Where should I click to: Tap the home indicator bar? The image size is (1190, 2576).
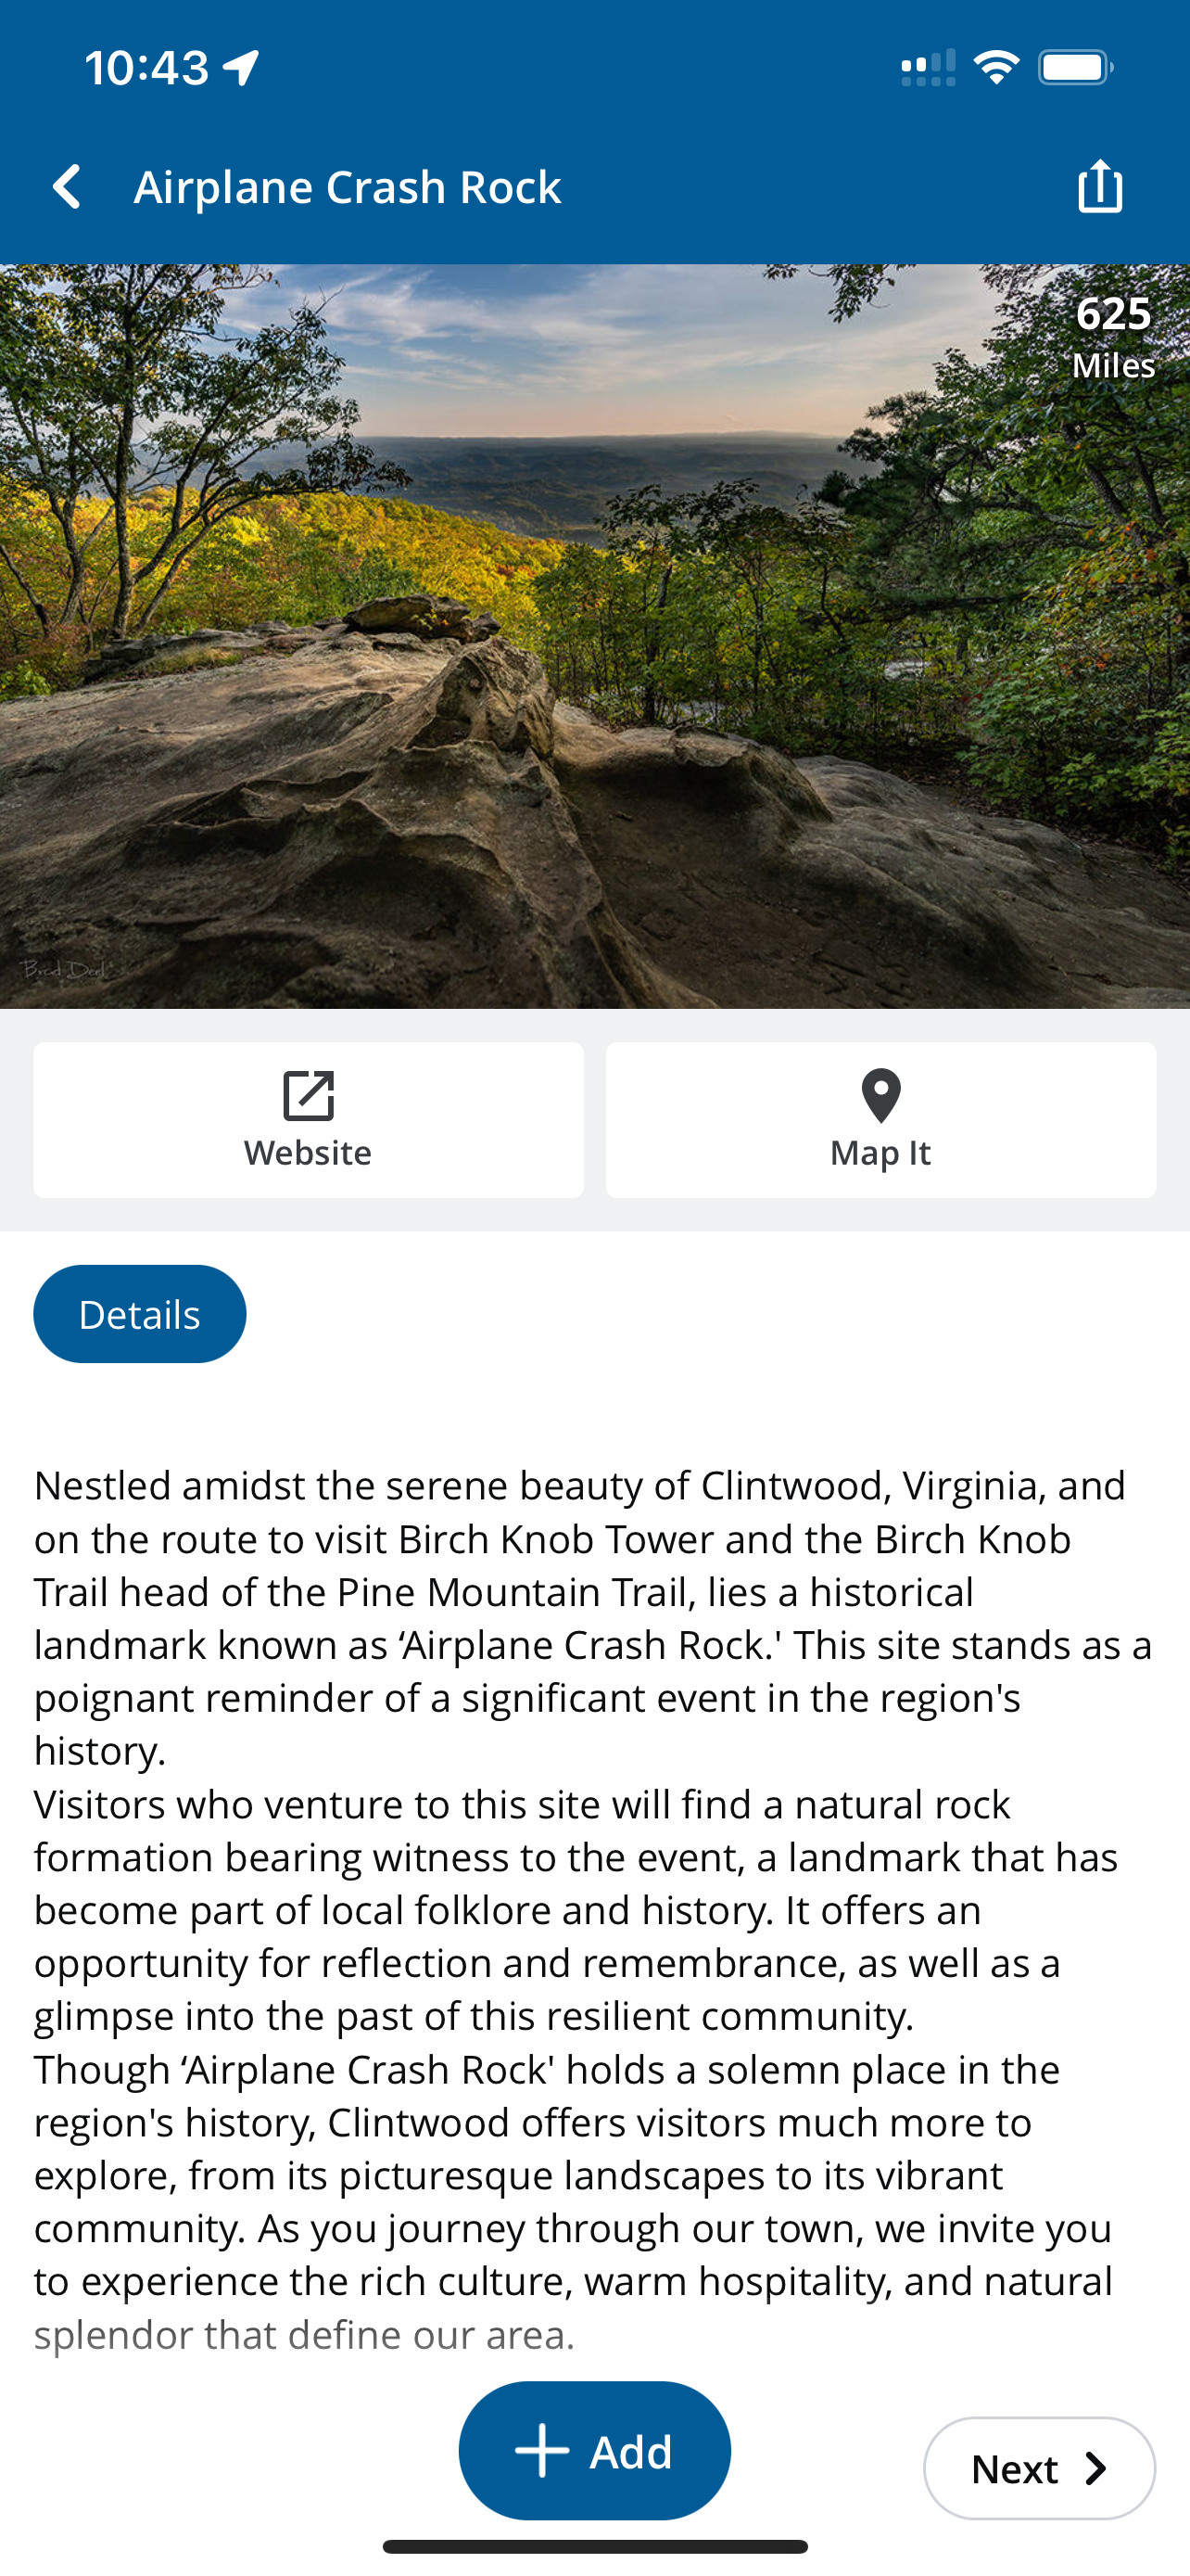click(x=594, y=2546)
